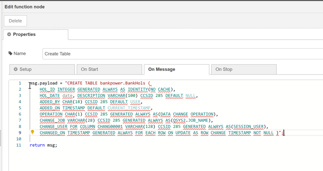This screenshot has width=323, height=171.
Task: Select the Properties tab label
Action: [x=24, y=34]
